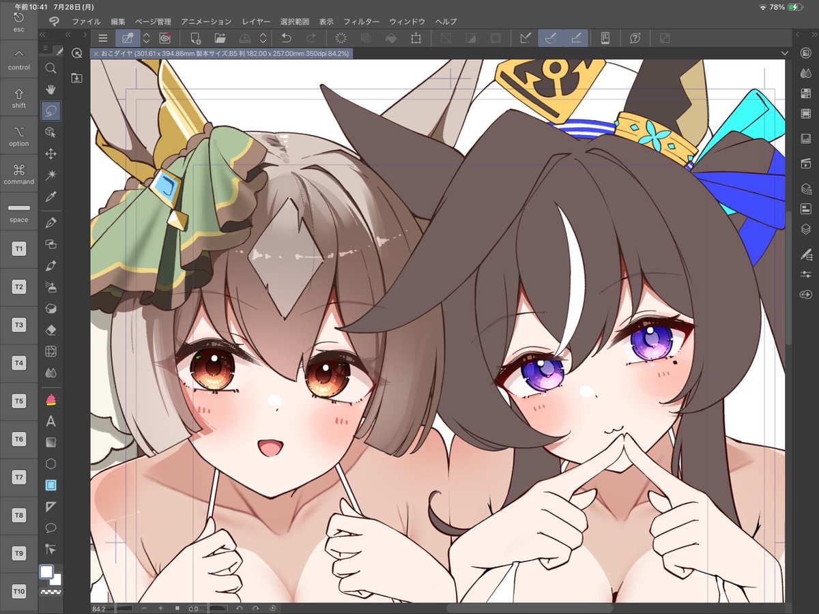
Task: Open the レイヤー menu
Action: click(256, 22)
